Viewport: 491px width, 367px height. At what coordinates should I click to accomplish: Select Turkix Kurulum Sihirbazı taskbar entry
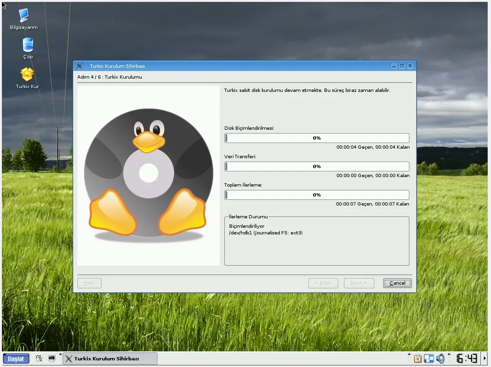tap(110, 358)
